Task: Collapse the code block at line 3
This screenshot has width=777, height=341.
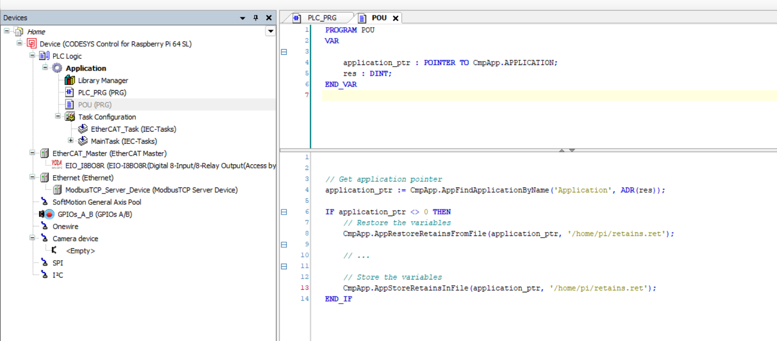Action: pyautogui.click(x=284, y=51)
